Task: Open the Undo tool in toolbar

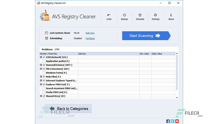Action: pyautogui.click(x=109, y=17)
